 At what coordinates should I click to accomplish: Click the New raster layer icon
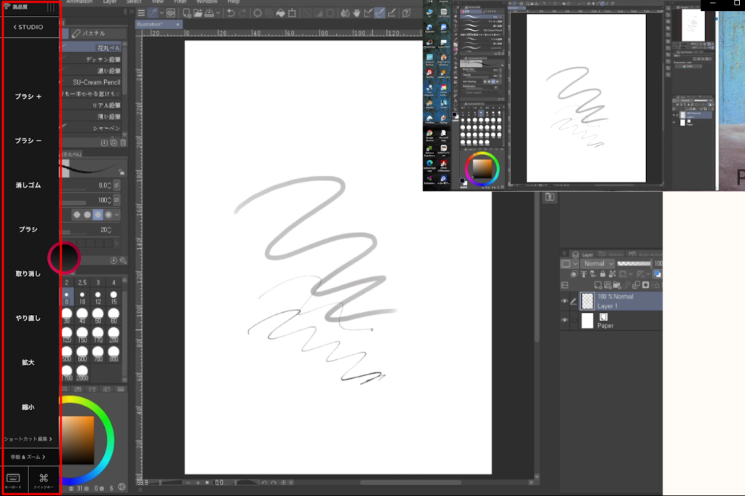[x=598, y=285]
